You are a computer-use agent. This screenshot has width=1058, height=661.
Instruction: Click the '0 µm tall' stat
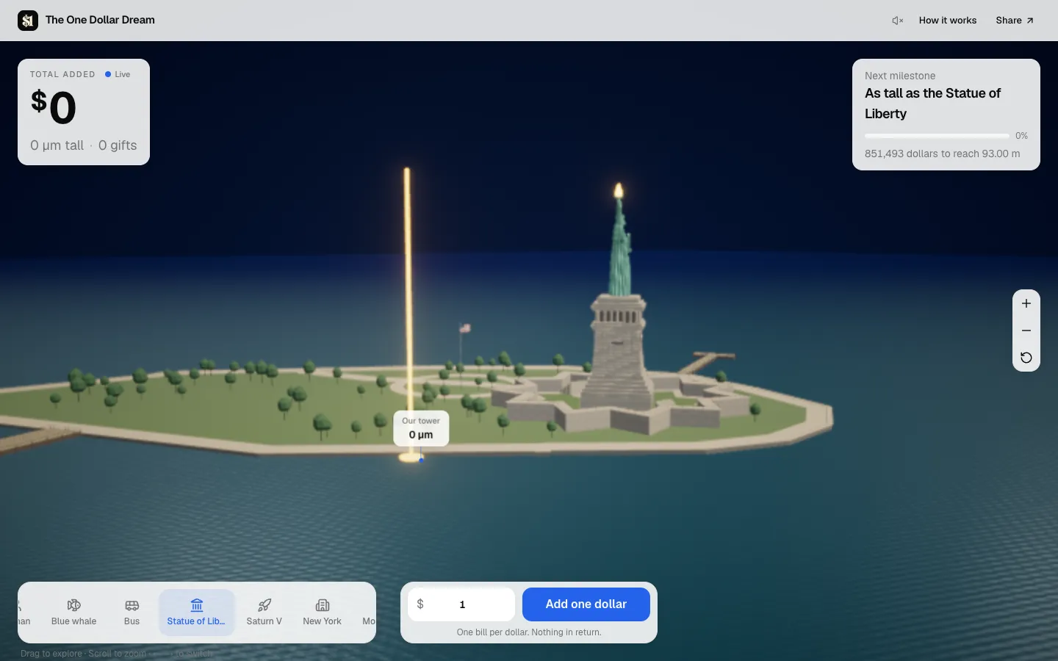pyautogui.click(x=57, y=145)
